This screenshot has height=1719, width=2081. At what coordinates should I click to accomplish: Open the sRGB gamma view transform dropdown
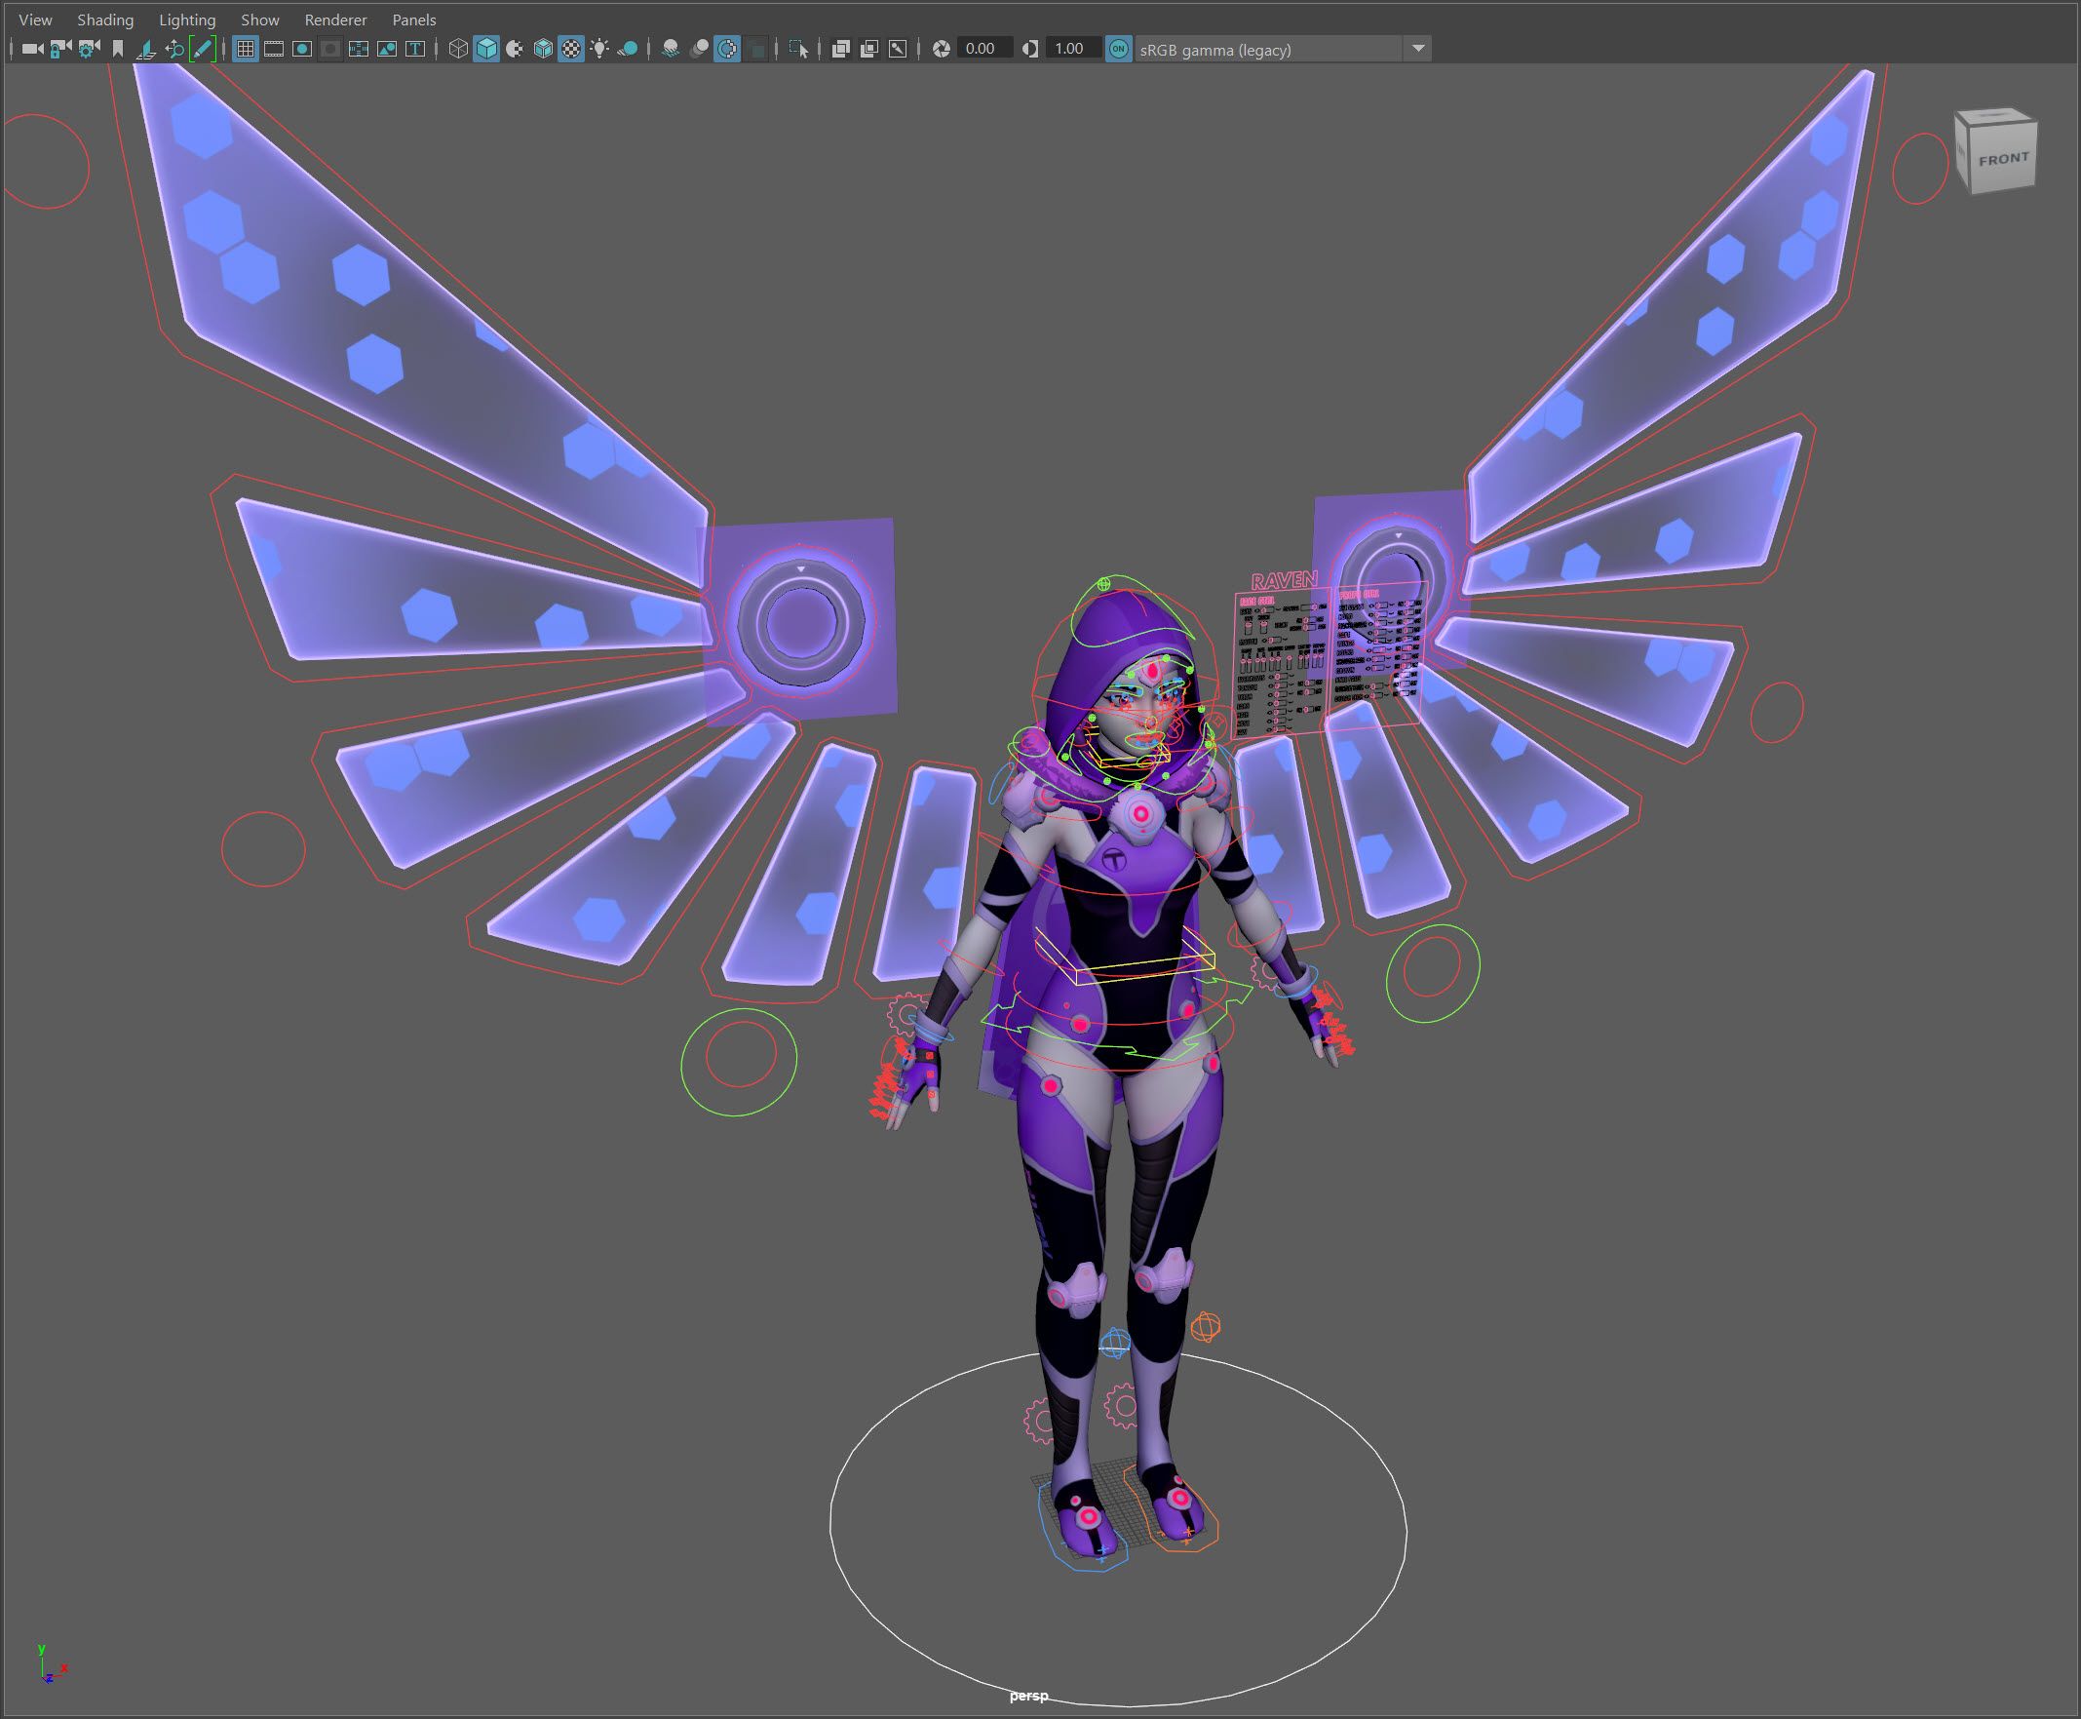(1283, 49)
